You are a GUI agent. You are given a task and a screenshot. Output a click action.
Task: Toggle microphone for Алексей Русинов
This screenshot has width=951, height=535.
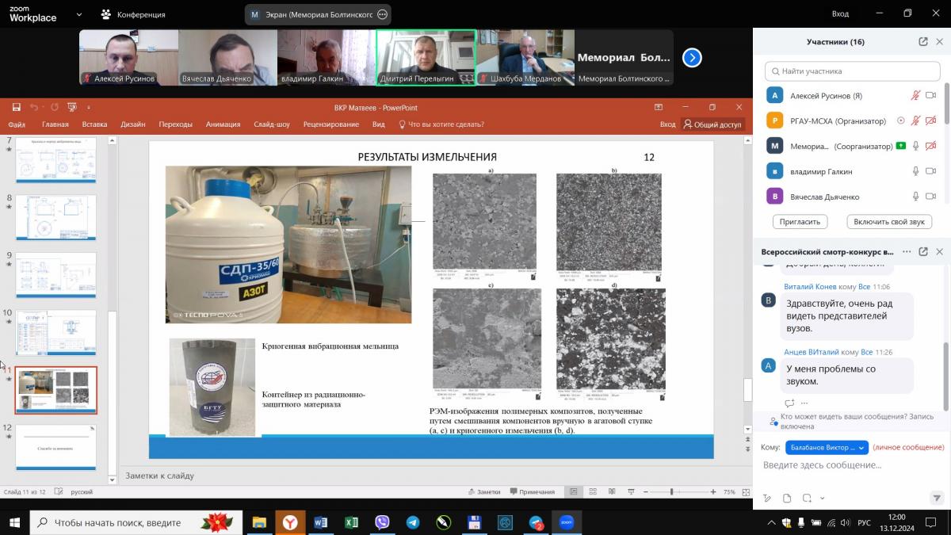click(x=915, y=96)
